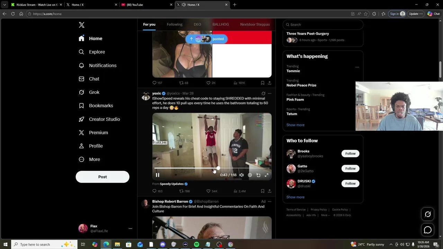The width and height of the screenshot is (443, 249).
Task: Open the X logo home link
Action: (x=82, y=25)
